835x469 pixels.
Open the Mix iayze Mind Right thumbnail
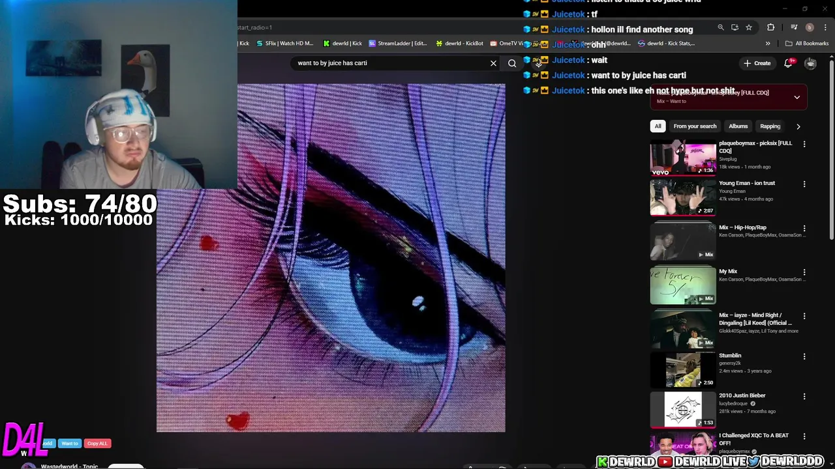683,329
